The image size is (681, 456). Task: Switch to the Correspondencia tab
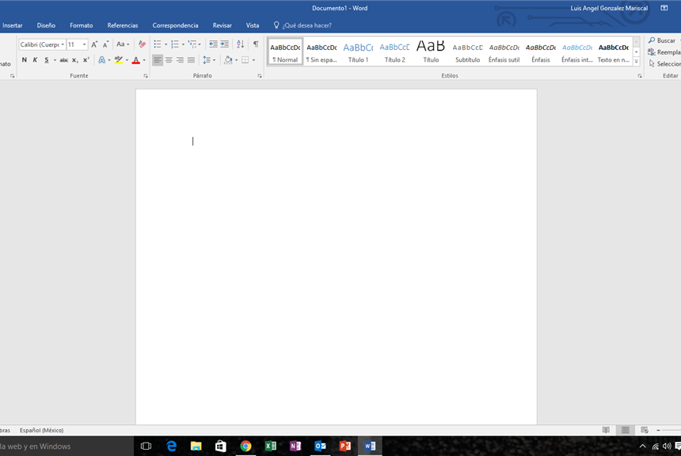[x=175, y=25]
